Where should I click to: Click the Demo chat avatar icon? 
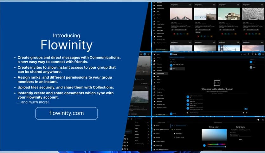pyautogui.click(x=171, y=54)
